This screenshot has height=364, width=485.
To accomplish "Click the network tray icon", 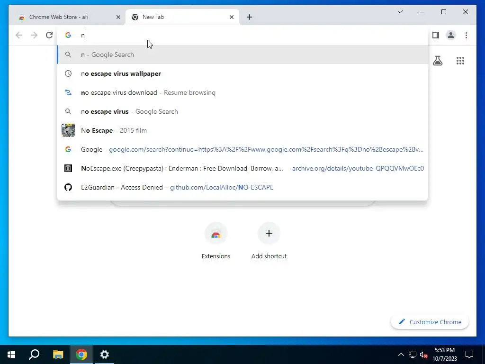I will (x=413, y=355).
